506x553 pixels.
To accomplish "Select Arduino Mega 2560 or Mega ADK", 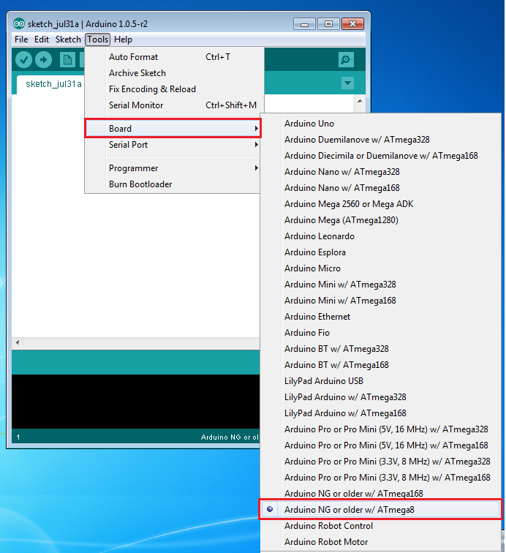I will 380,204.
